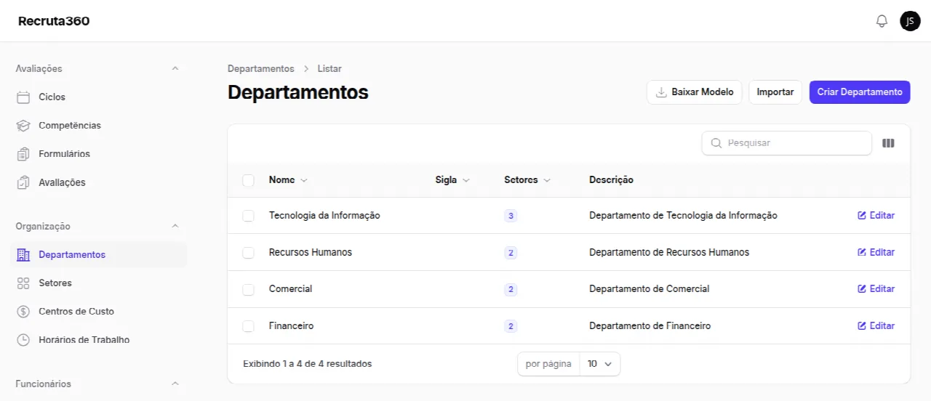Click the edit pencil icon for Financeiro row
Viewport: 931px width, 401px height.
862,326
